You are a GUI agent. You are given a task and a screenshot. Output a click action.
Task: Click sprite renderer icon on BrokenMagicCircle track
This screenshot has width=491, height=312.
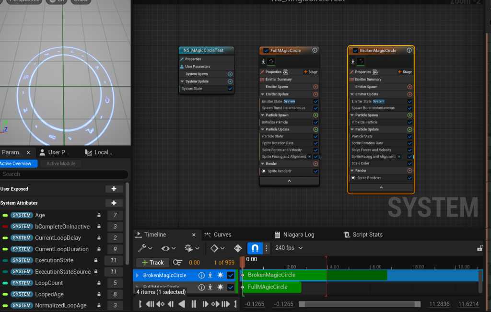[221, 276]
